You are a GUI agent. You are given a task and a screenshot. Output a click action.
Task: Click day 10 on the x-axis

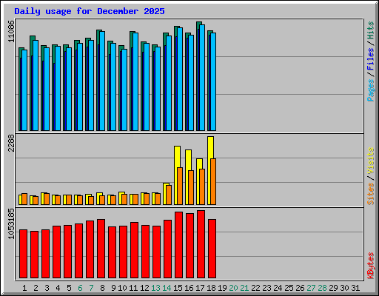click(x=122, y=288)
